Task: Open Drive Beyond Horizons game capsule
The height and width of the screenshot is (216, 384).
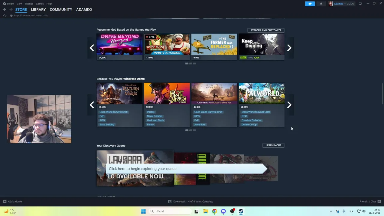Action: pyautogui.click(x=119, y=47)
